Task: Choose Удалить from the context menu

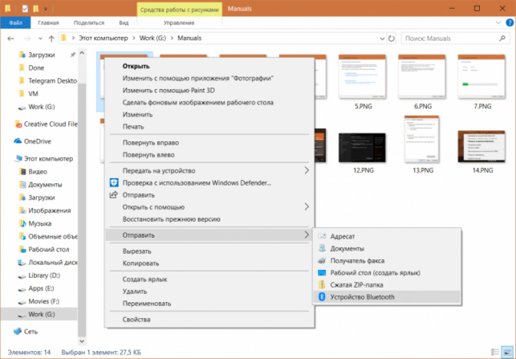Action: [x=209, y=292]
